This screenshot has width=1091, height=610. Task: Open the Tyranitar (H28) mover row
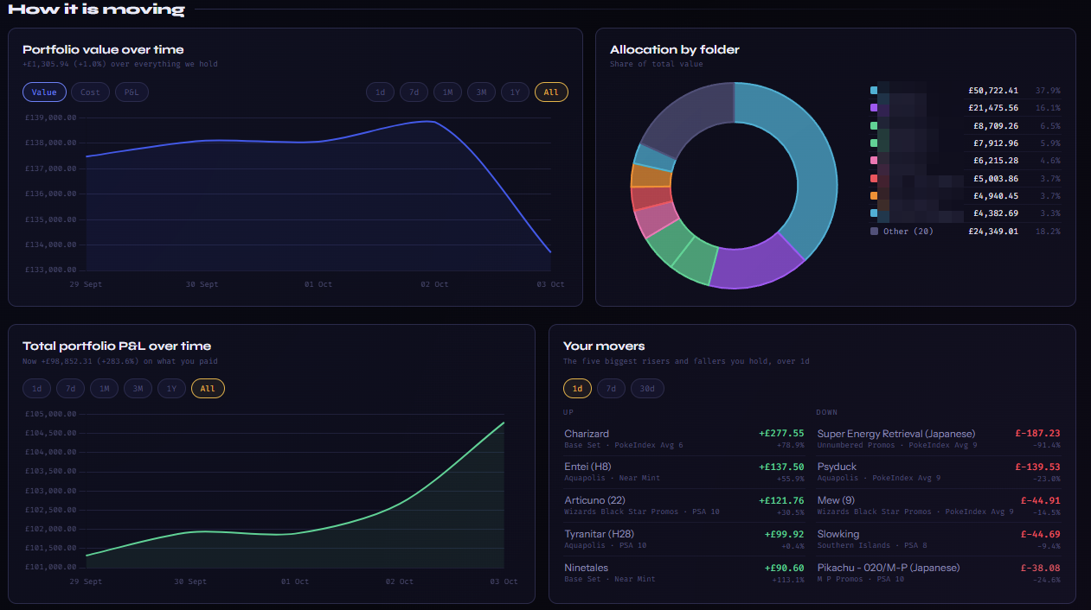(684, 539)
